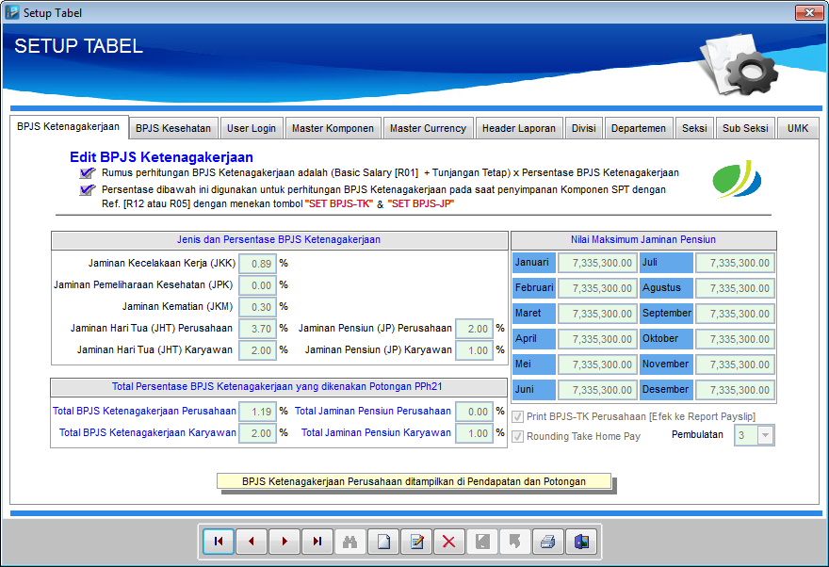The height and width of the screenshot is (567, 829).
Task: Toggle Print BPJS-TK Perusahaan checkbox
Action: pos(517,416)
